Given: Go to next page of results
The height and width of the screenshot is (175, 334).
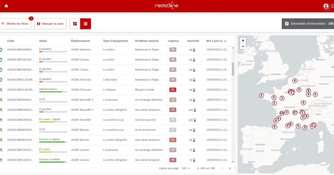Looking at the screenshot, I should point(230,168).
